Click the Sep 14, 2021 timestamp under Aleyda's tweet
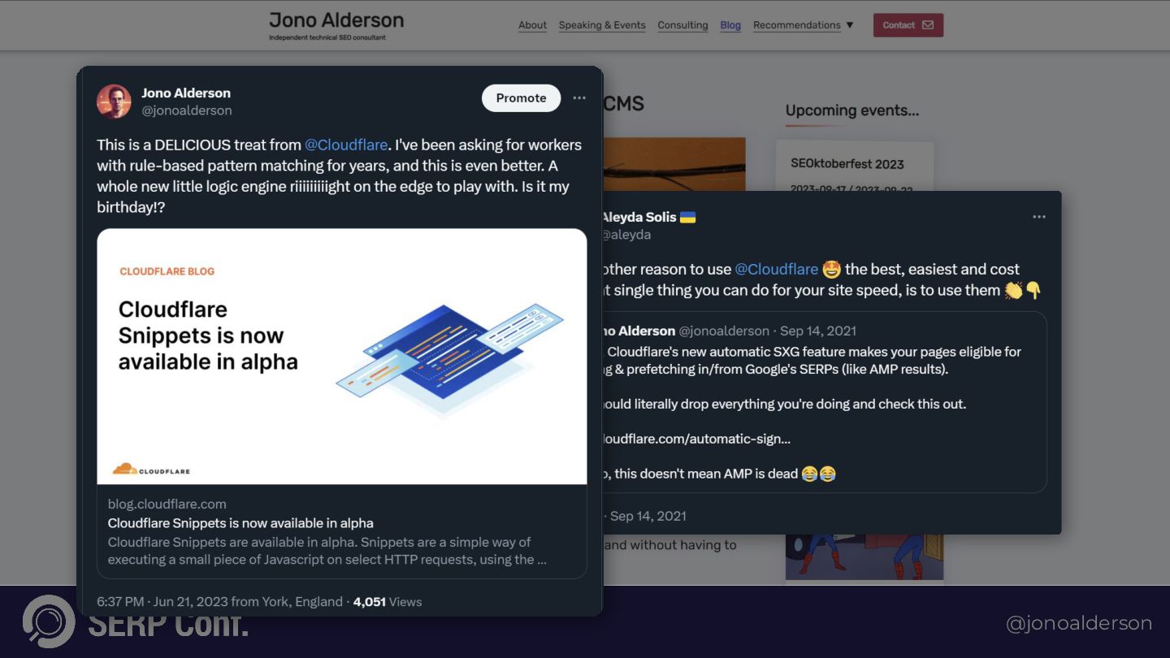Viewport: 1170px width, 658px height. 648,516
